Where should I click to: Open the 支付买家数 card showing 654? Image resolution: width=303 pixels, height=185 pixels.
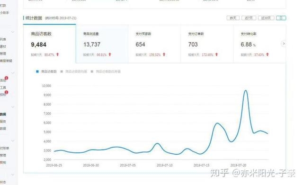pyautogui.click(x=154, y=44)
